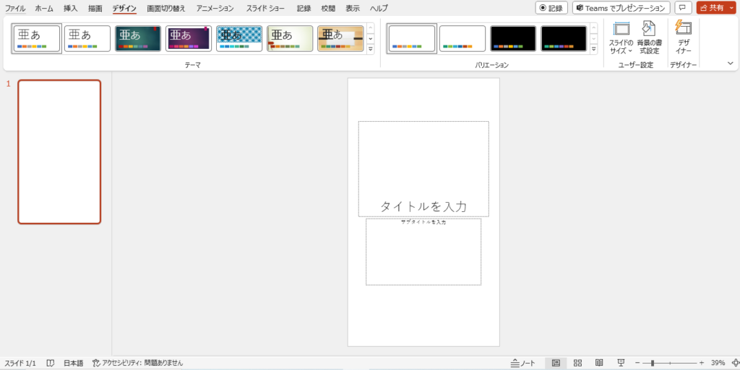This screenshot has height=370, width=740.
Task: Expand the themes gallery more button
Action: tap(371, 48)
